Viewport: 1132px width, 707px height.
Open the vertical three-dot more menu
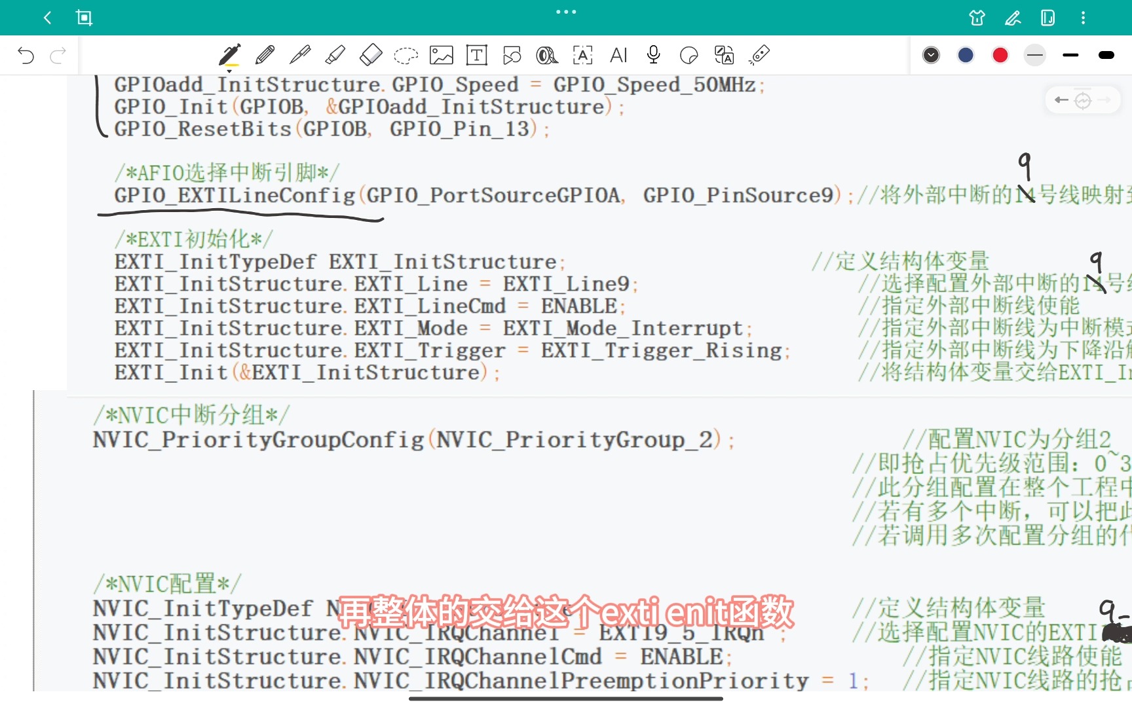[1083, 18]
